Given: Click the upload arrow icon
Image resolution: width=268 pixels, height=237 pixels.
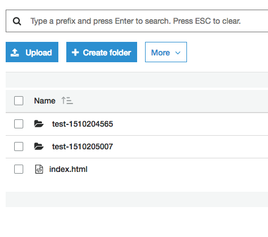Looking at the screenshot, I should [15, 53].
